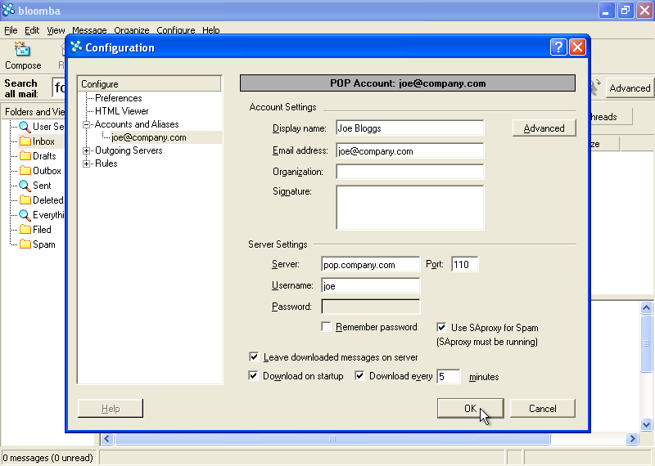The height and width of the screenshot is (466, 655).
Task: Click the horizontal scrollbar thumb
Action: click(x=332, y=438)
